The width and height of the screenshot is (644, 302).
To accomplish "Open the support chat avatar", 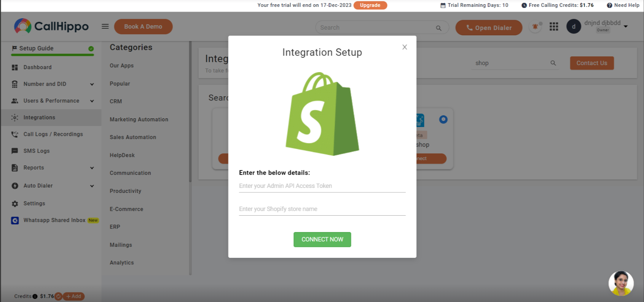I will (621, 283).
